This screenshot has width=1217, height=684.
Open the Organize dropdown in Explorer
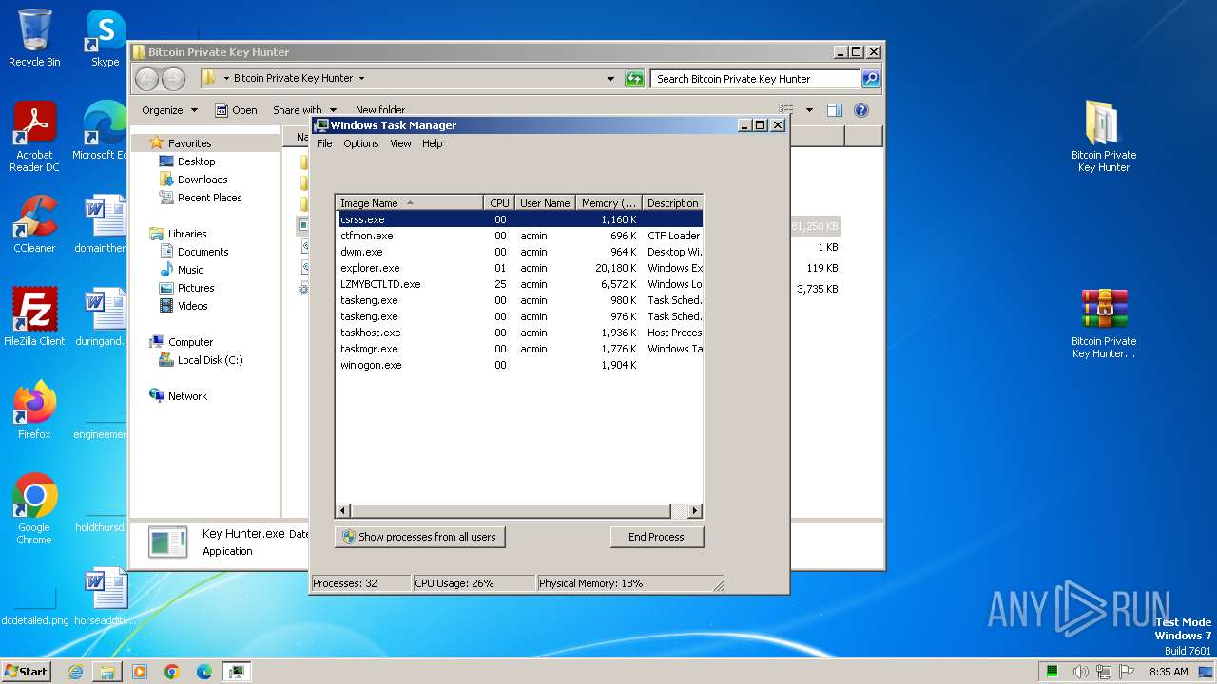[169, 110]
